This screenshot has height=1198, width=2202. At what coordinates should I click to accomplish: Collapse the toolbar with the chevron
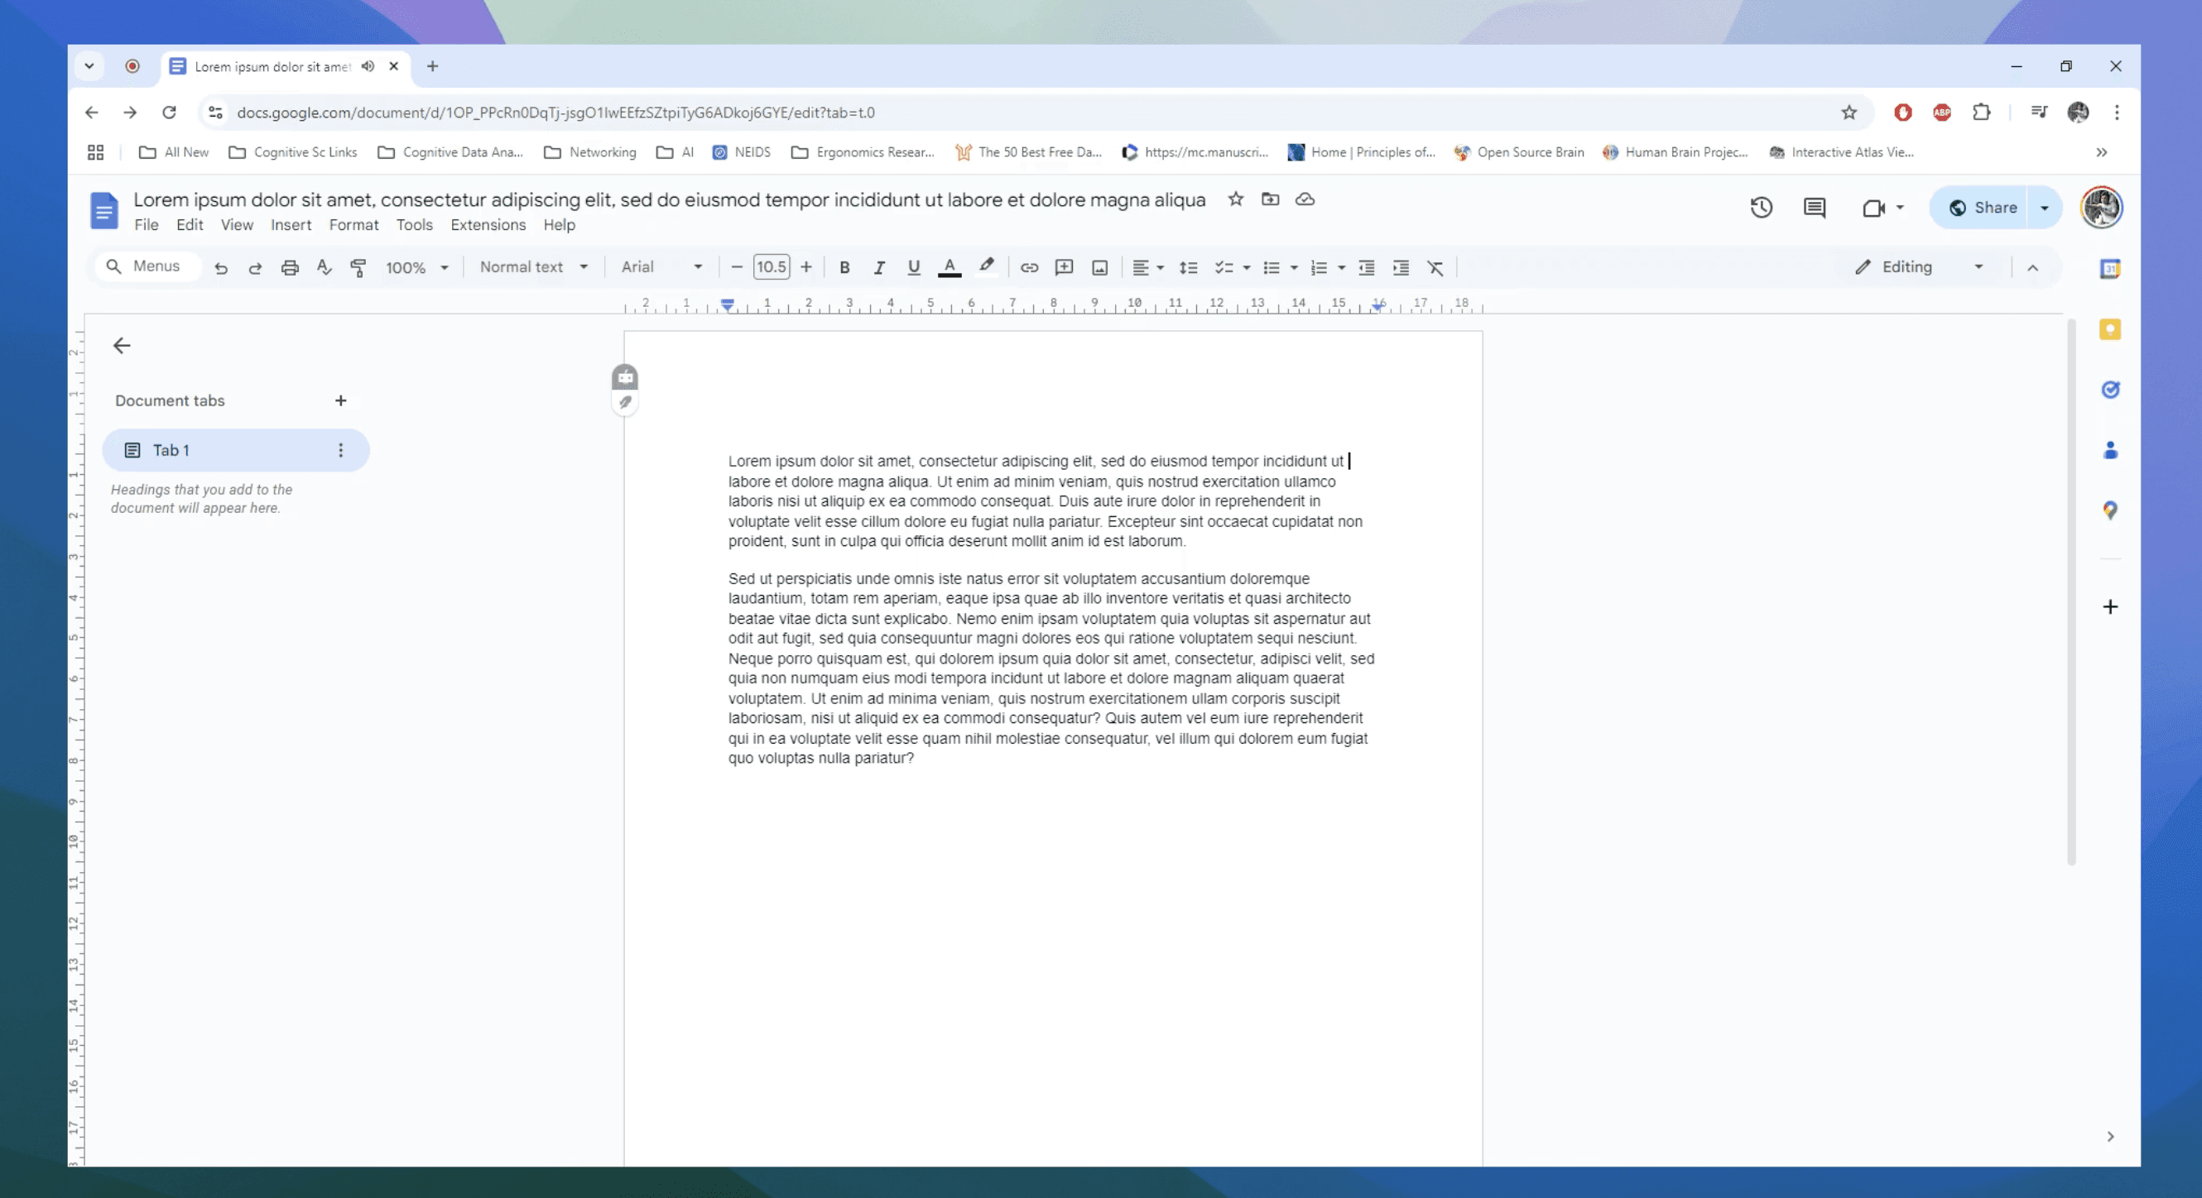(2033, 266)
